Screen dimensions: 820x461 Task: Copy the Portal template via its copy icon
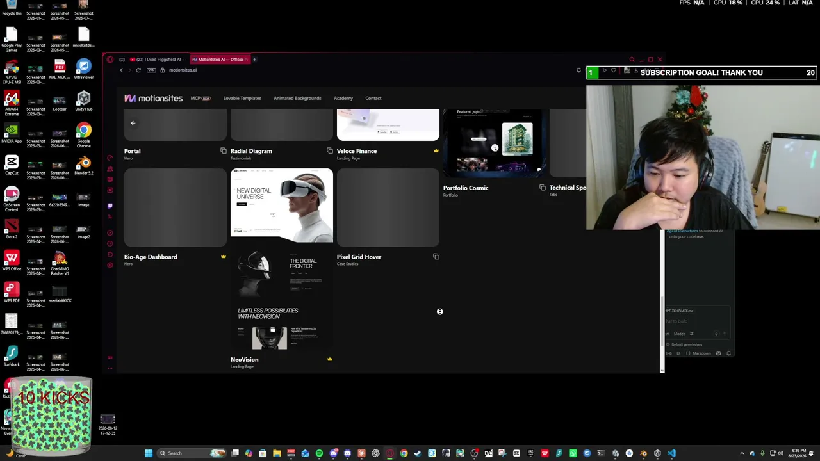coord(224,151)
